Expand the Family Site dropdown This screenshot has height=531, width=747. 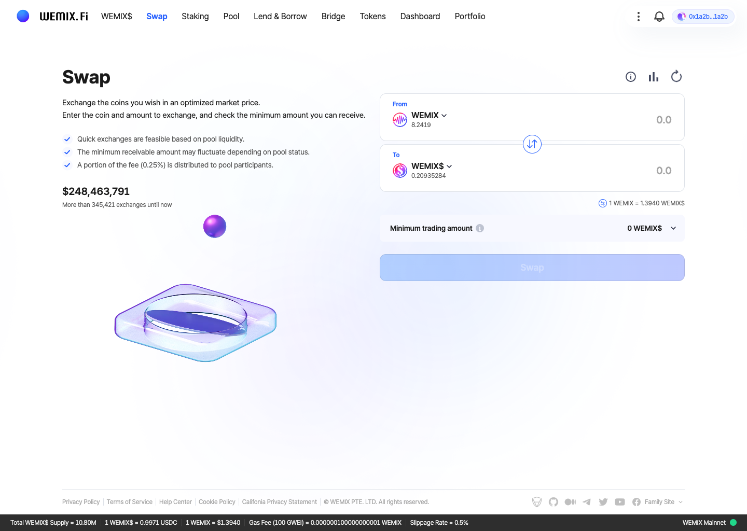pyautogui.click(x=663, y=502)
